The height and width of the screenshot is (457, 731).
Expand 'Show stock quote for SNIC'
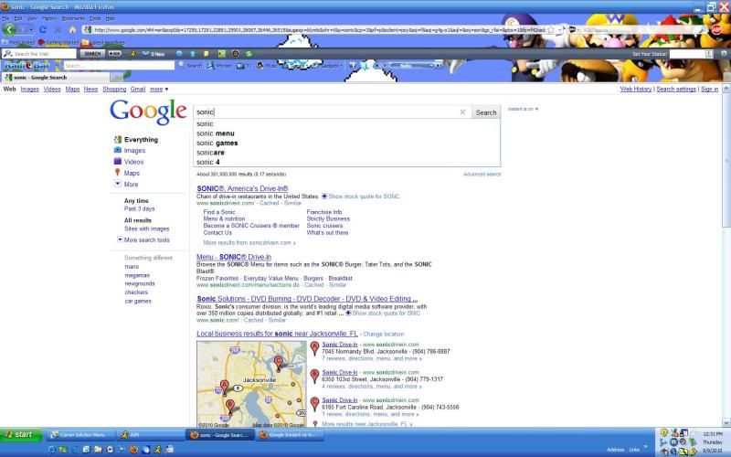pyautogui.click(x=383, y=313)
